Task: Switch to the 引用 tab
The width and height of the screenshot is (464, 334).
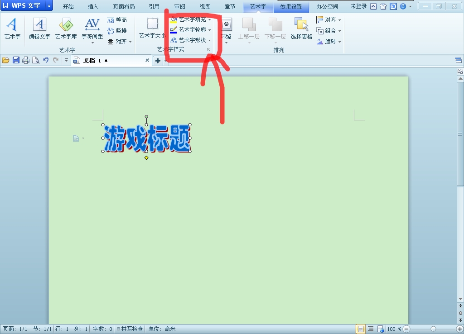Action: click(154, 6)
